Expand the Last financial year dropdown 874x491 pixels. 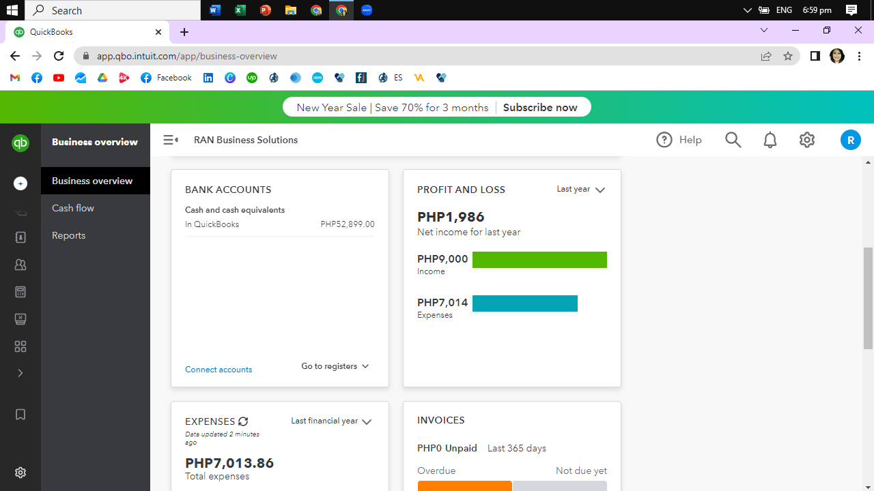click(x=331, y=421)
